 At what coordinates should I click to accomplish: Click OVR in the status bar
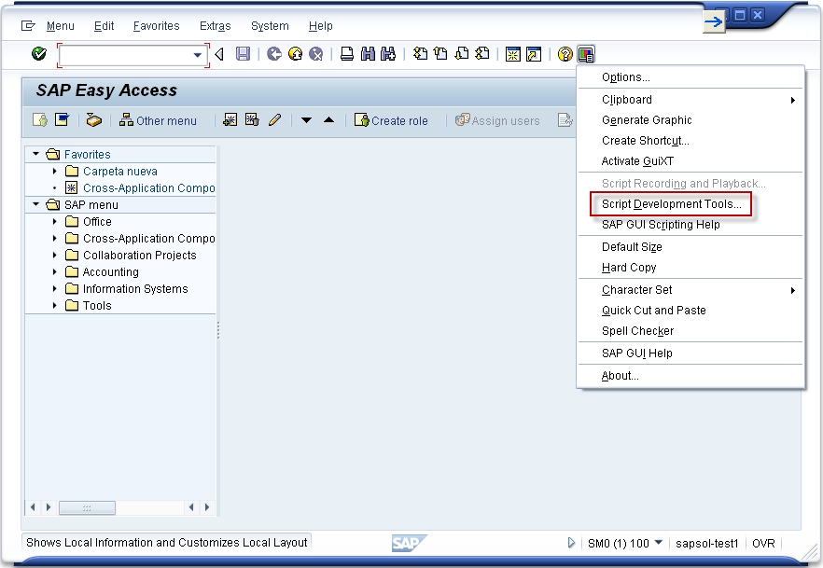click(x=763, y=544)
